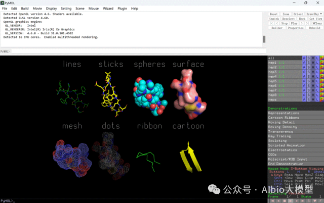Open the Show menu for rep8
The image size is (324, 203).
[x=309, y=94]
